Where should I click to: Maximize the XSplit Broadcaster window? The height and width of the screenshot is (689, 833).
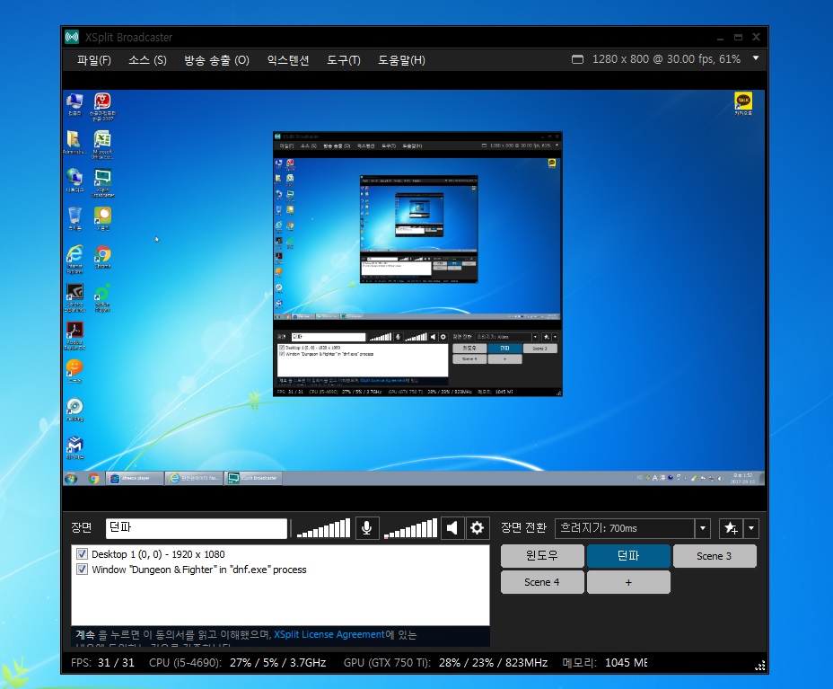[x=738, y=37]
